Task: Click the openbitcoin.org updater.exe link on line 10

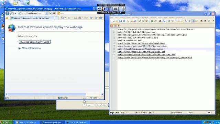Action: click(x=146, y=55)
